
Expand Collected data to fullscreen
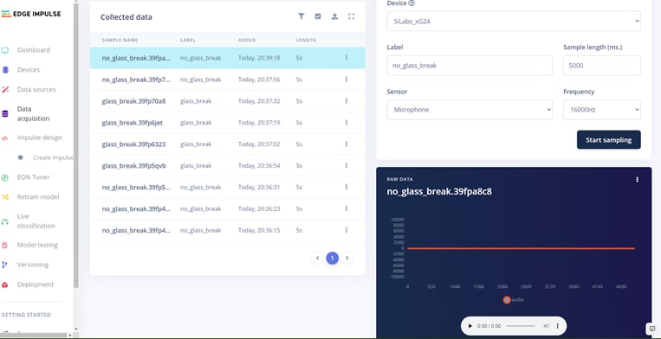tap(351, 16)
